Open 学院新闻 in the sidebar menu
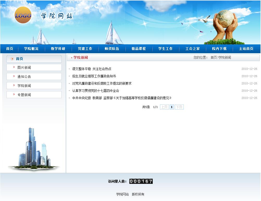This screenshot has width=261, height=201. tap(34, 86)
